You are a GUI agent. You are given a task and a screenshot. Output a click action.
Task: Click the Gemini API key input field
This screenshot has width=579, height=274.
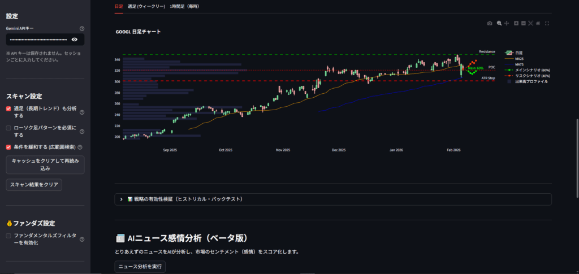(x=37, y=40)
